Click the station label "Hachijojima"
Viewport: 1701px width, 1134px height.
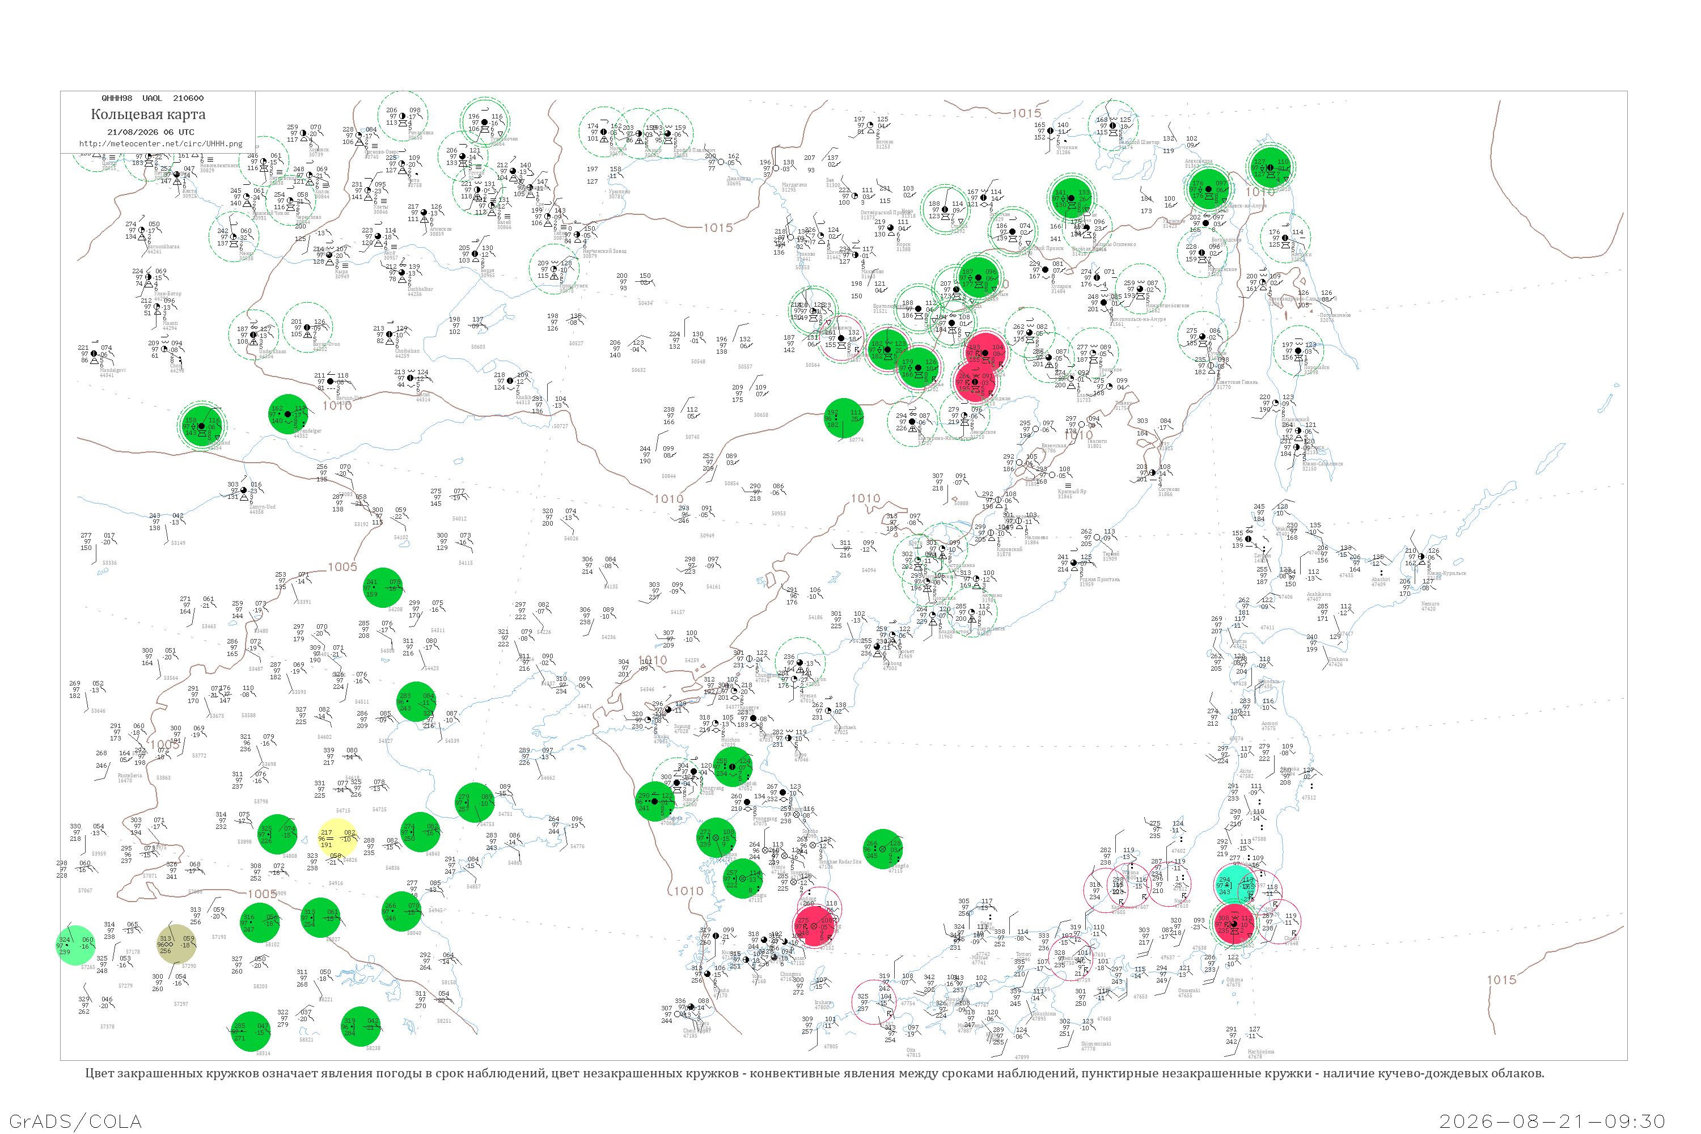[1261, 1052]
